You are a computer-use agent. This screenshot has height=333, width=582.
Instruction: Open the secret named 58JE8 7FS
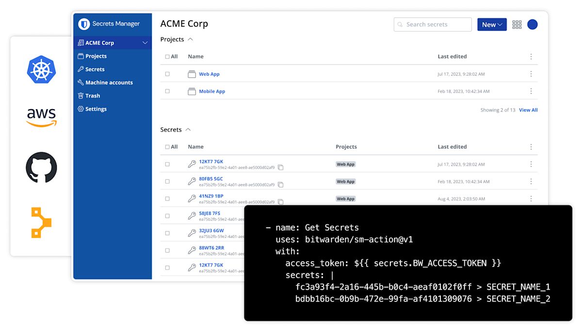click(x=210, y=213)
